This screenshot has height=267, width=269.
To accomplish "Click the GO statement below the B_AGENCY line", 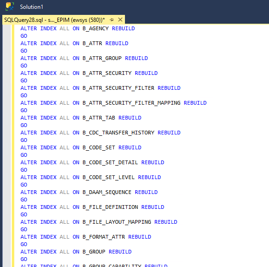I will pyautogui.click(x=24, y=36).
